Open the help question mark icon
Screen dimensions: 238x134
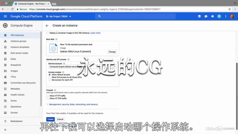pos(213,16)
